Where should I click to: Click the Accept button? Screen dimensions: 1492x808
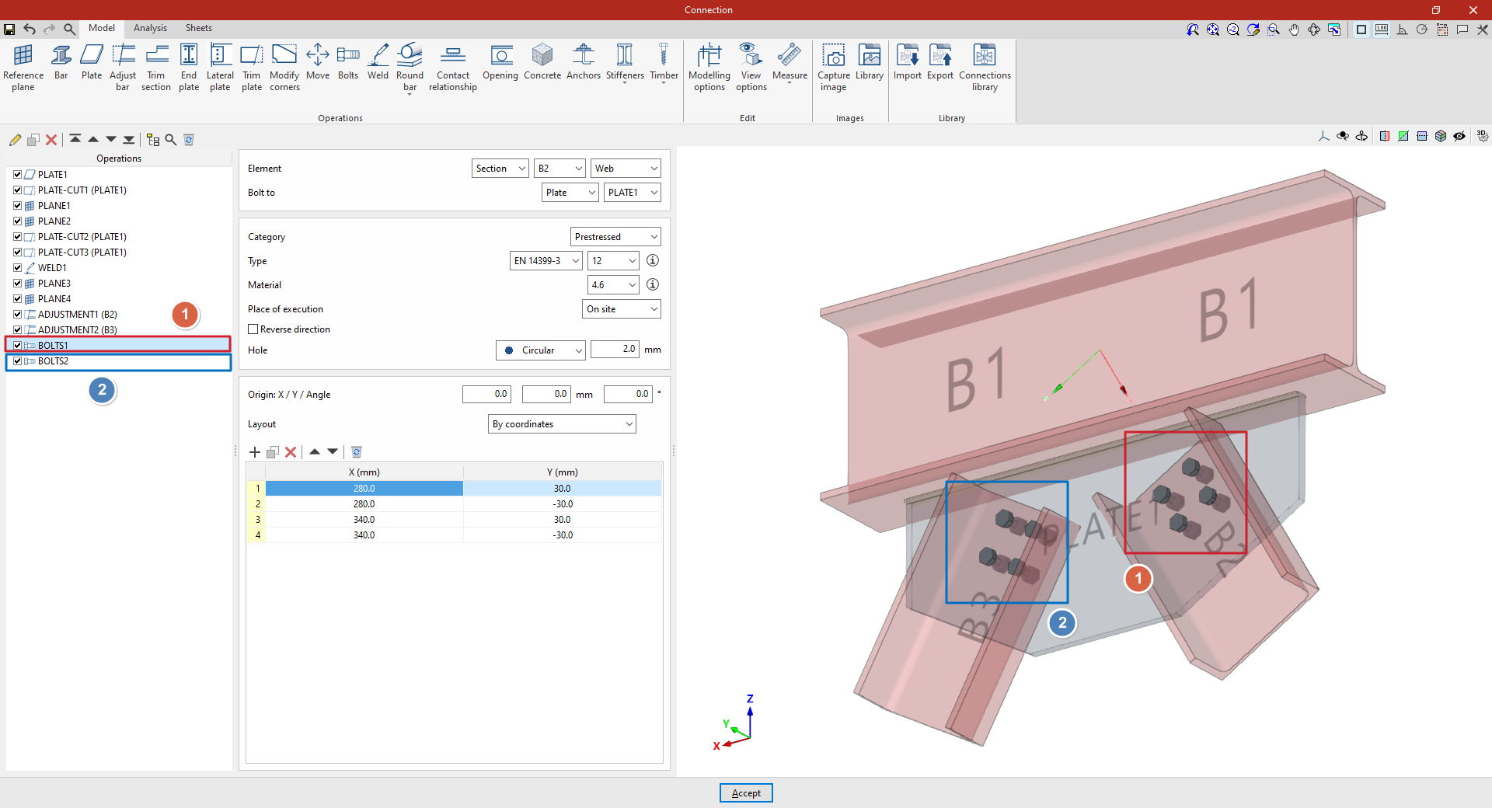746,793
